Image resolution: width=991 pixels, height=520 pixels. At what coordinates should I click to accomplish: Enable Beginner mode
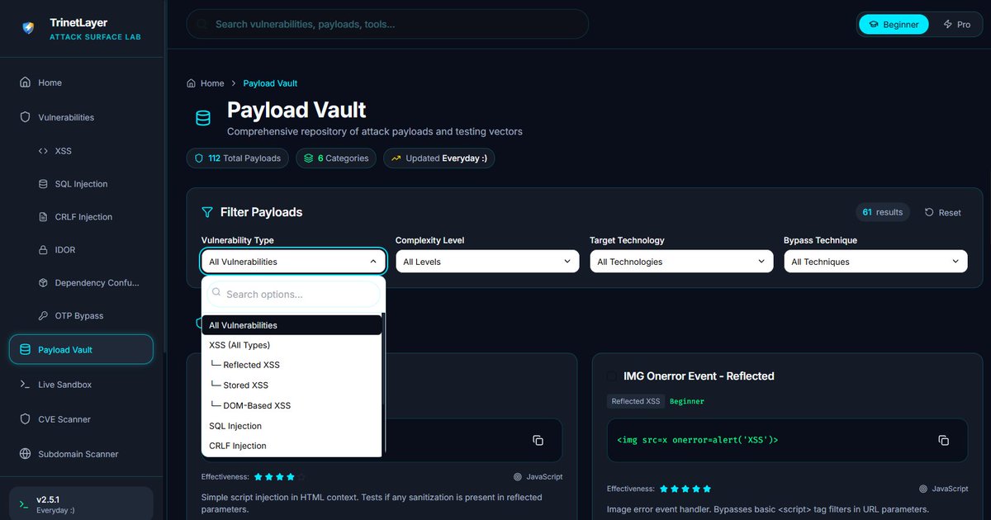click(893, 24)
